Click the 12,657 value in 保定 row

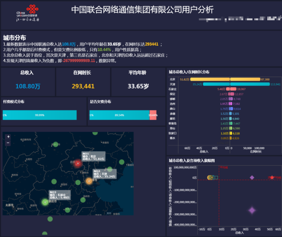click(x=239, y=94)
